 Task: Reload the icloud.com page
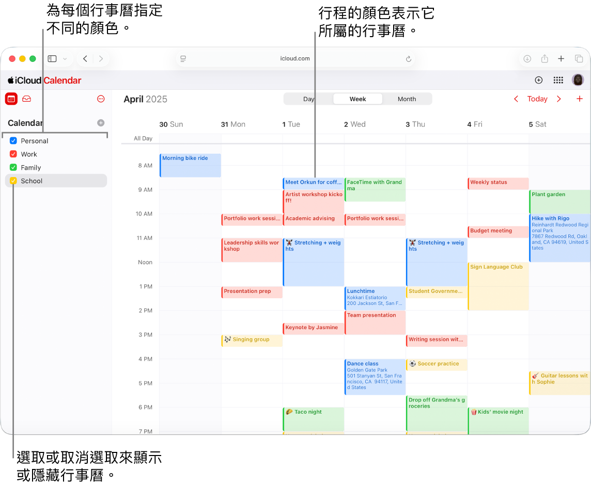click(409, 58)
